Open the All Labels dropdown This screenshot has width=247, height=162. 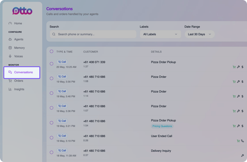tap(160, 34)
